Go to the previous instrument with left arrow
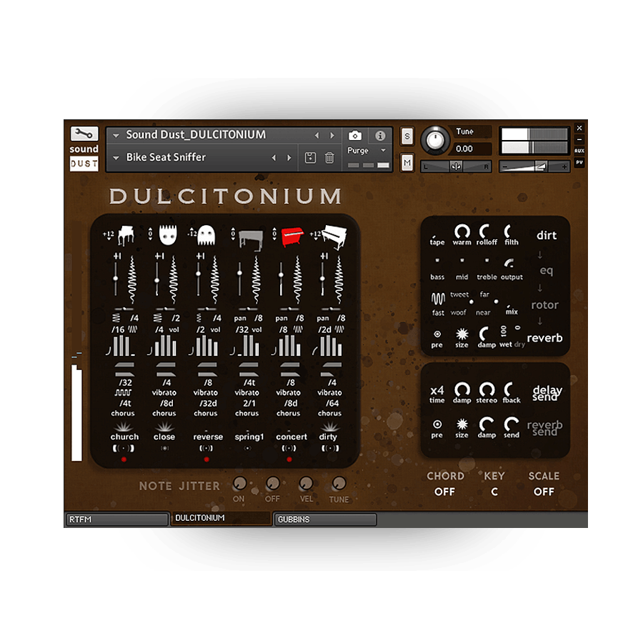The image size is (643, 643). 316,135
